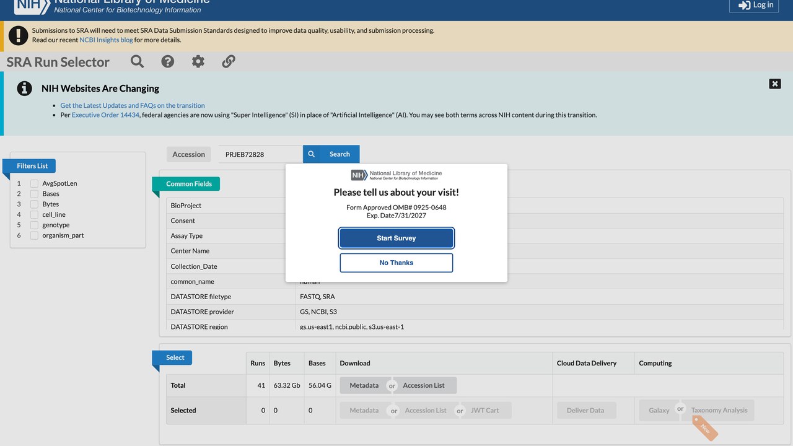The image size is (793, 446).
Task: Dismiss the NIH Websites Are Changing banner
Action: click(x=775, y=84)
